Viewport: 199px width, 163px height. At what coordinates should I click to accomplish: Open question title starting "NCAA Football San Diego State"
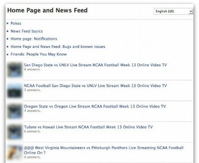click(95, 85)
